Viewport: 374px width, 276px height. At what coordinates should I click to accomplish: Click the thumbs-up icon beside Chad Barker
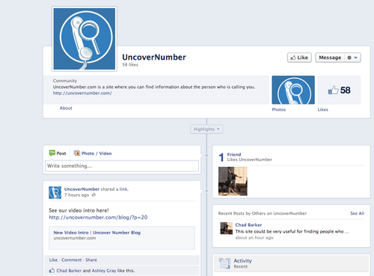point(52,270)
